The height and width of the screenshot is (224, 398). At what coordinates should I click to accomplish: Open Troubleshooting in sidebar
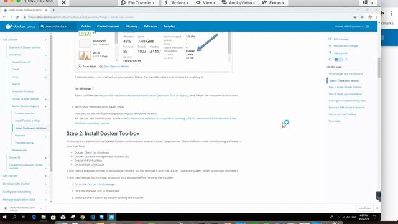(24, 143)
